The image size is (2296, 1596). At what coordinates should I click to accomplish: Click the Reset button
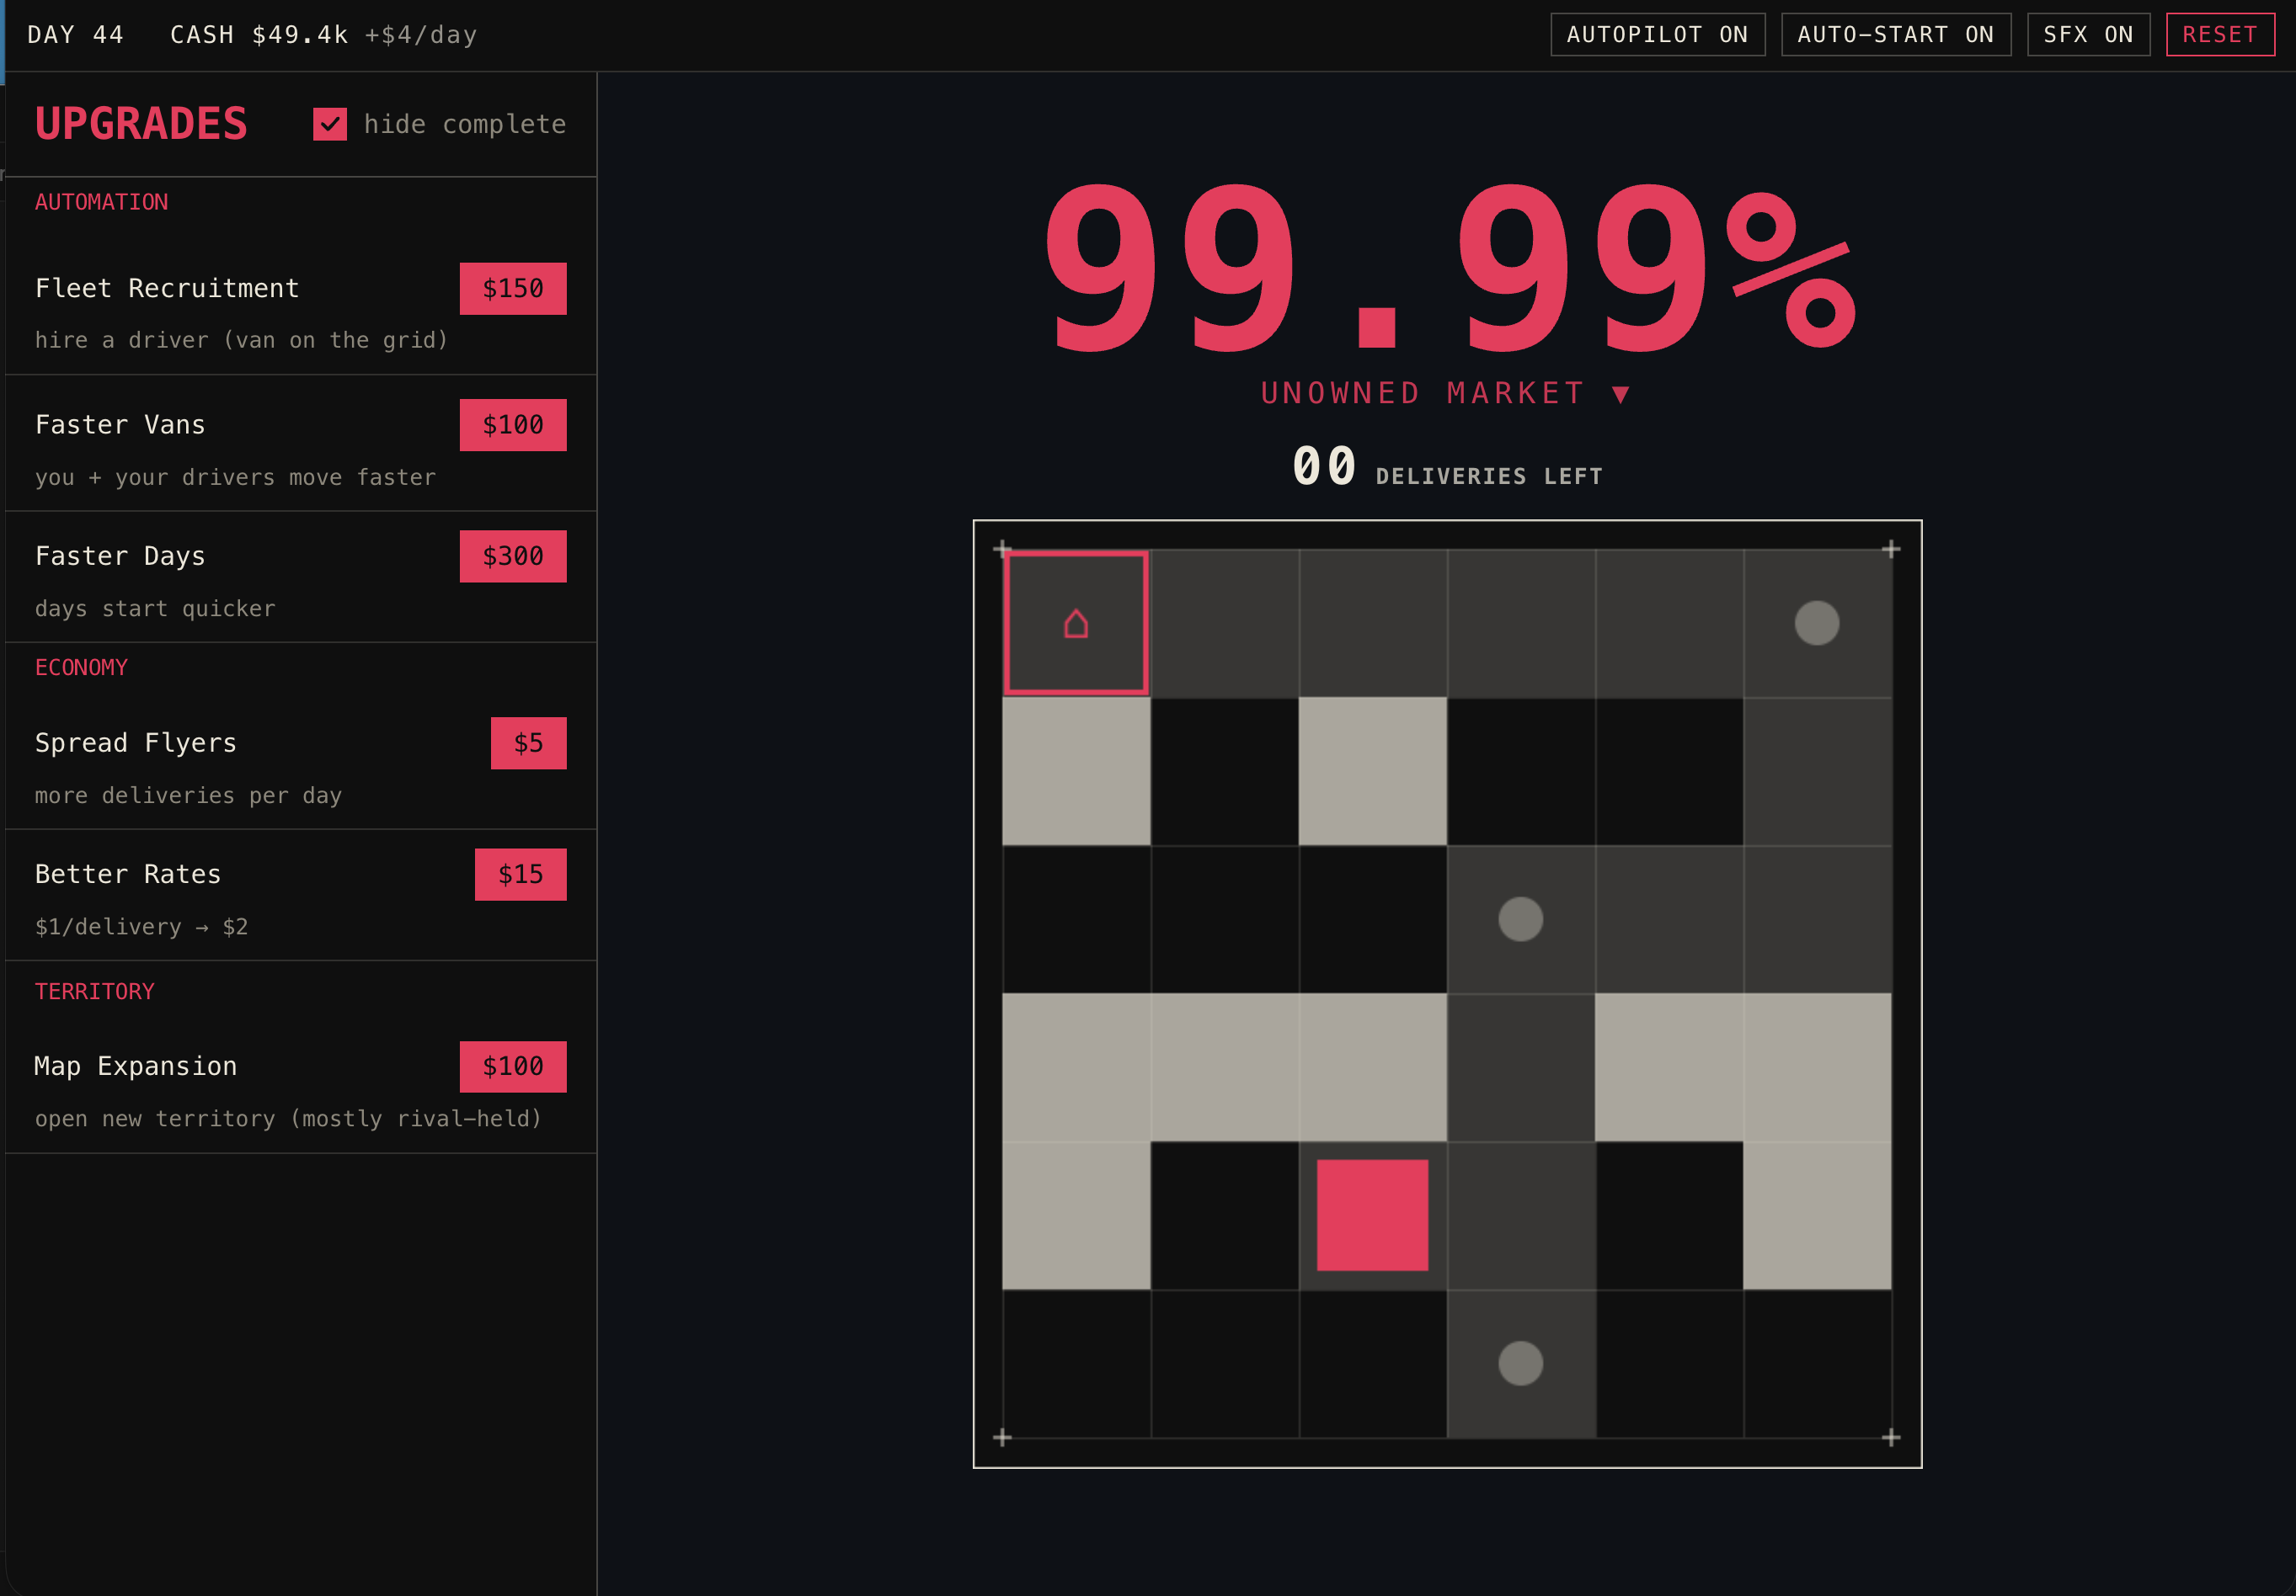pos(2220,35)
